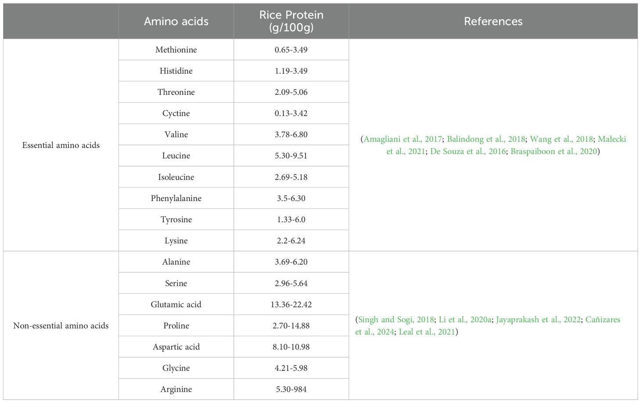Open the De Souza et al., 2016 reference

pos(467,151)
